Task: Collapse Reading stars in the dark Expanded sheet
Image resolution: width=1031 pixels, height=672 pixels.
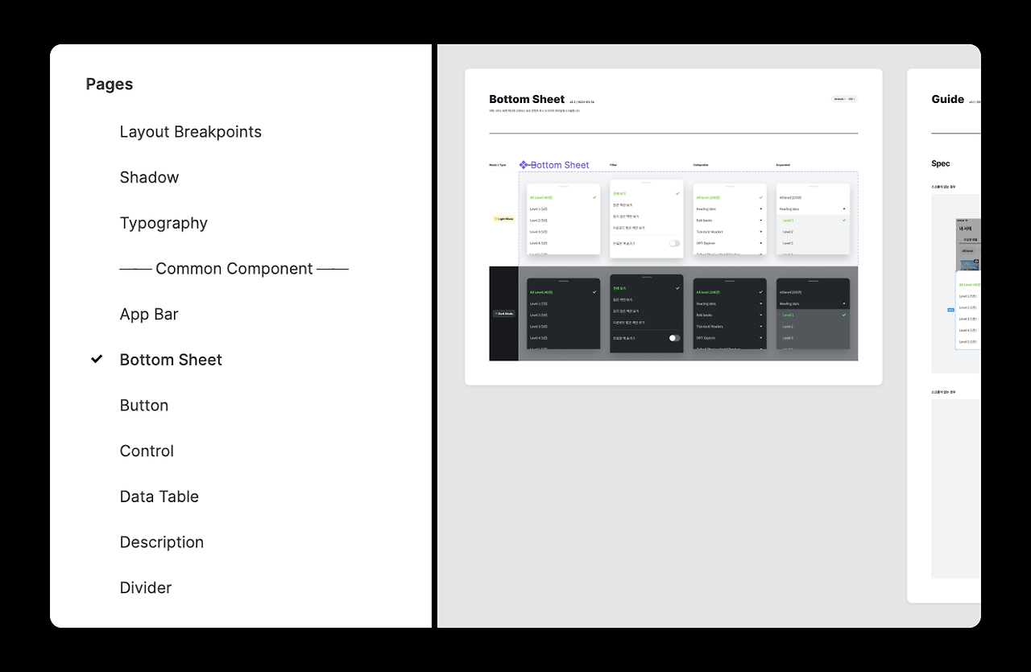Action: coord(844,304)
